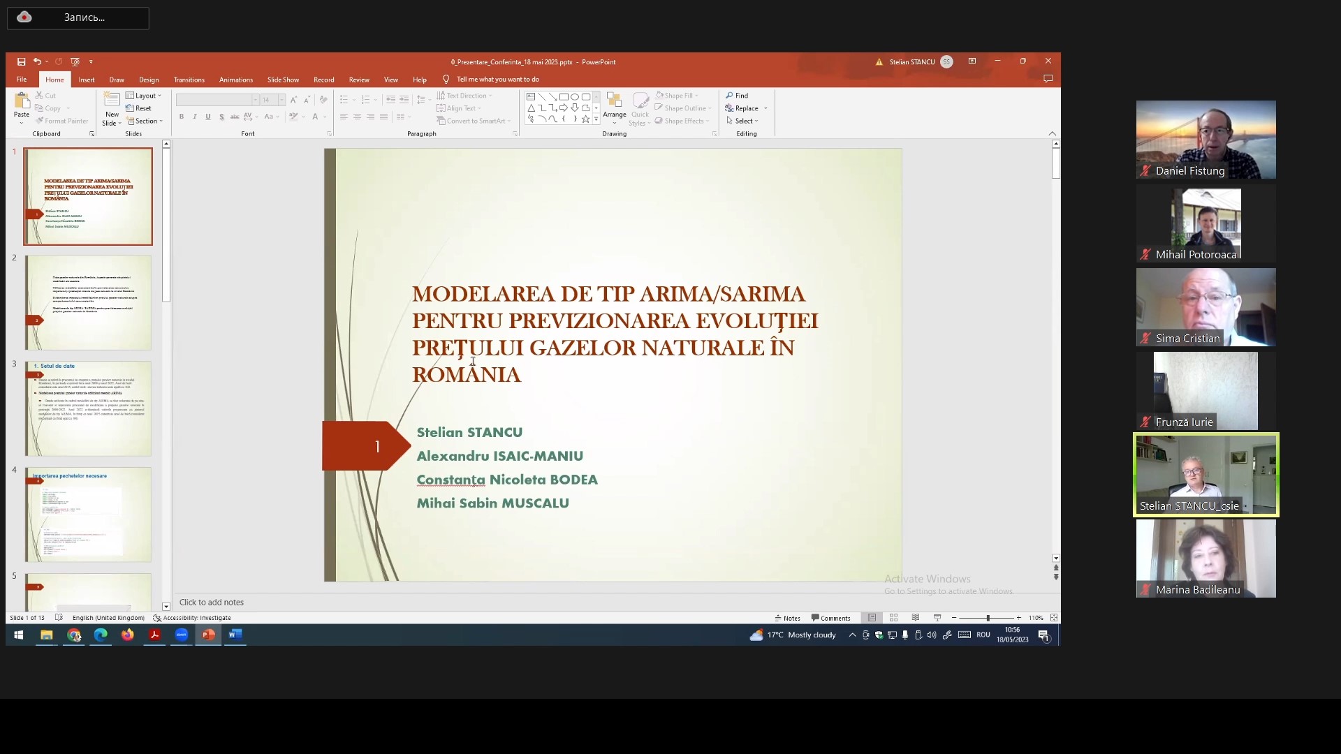
Task: Switch to the Design tab
Action: [149, 80]
